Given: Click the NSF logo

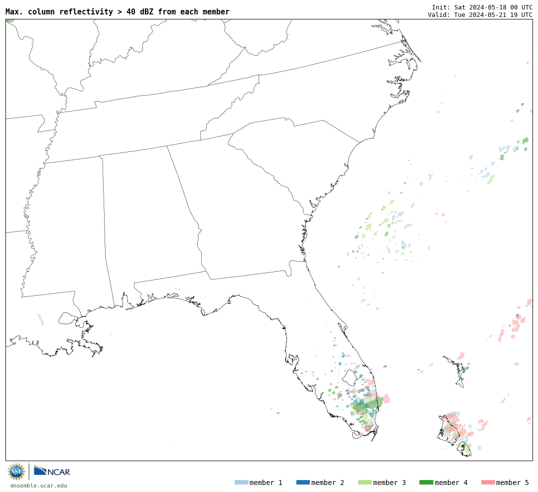Looking at the screenshot, I should pos(16,472).
